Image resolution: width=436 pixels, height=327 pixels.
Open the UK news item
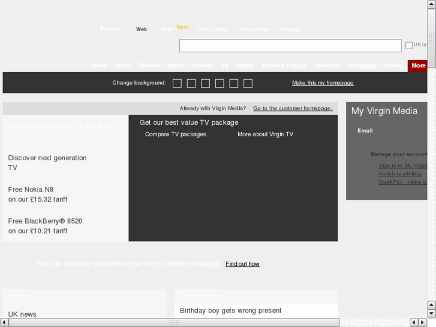coord(22,314)
